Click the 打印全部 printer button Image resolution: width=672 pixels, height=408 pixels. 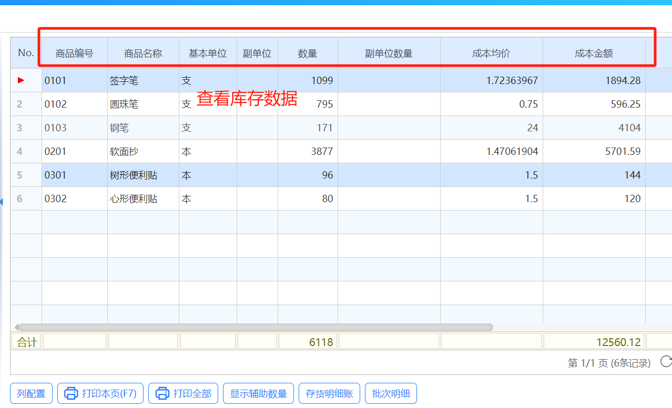pos(184,393)
